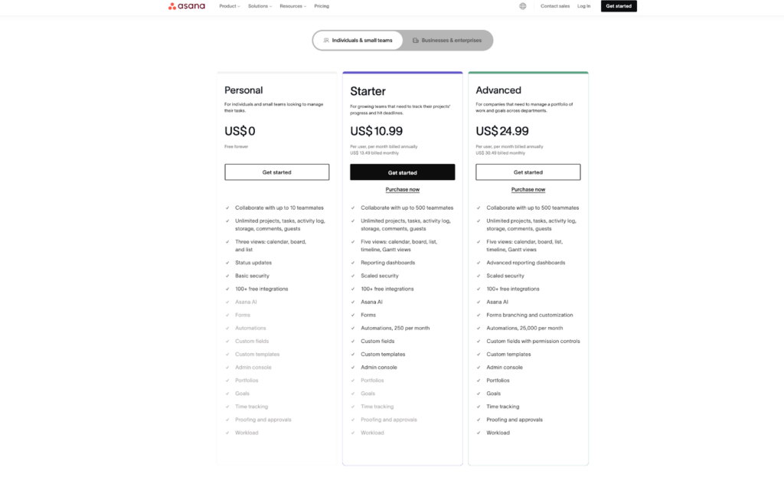
Task: Click 'Status updates' in Personal plan
Action: [253, 263]
